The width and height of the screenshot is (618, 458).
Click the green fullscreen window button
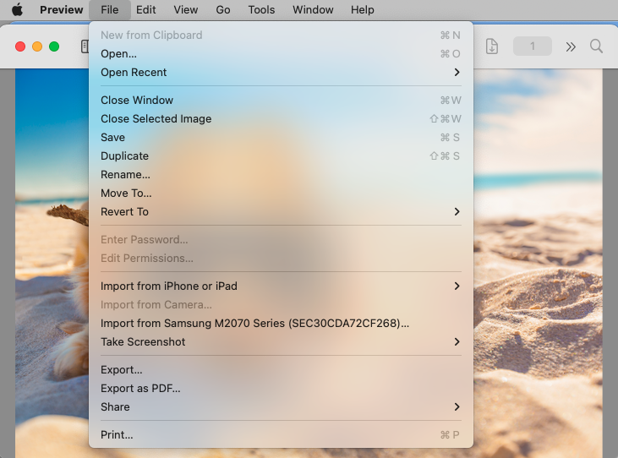(54, 46)
